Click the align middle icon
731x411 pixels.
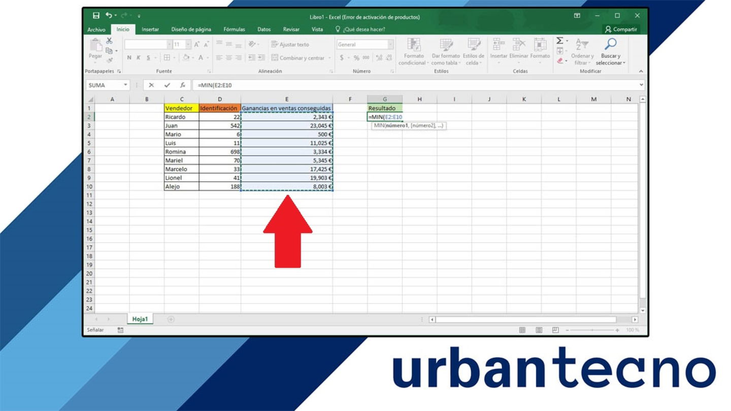tap(229, 45)
